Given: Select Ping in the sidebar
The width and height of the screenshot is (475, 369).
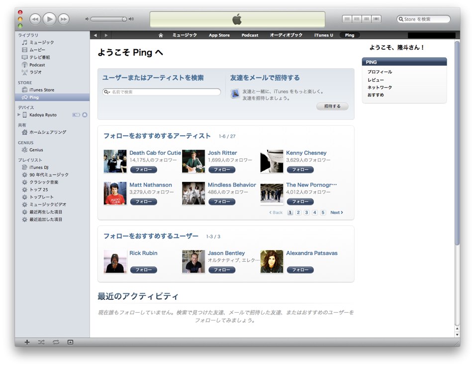Looking at the screenshot, I should [x=52, y=97].
